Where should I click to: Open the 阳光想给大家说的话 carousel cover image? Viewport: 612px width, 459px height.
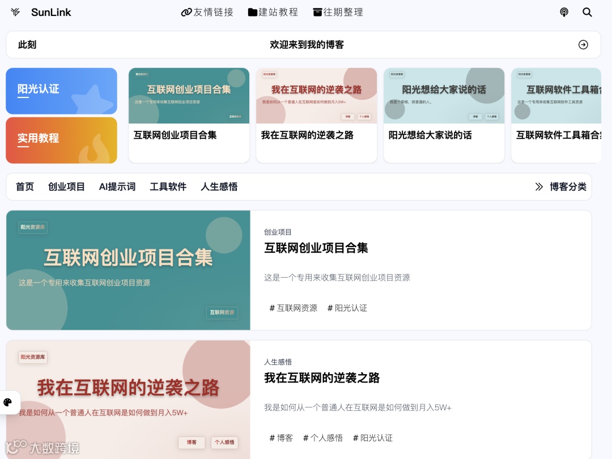(x=444, y=96)
